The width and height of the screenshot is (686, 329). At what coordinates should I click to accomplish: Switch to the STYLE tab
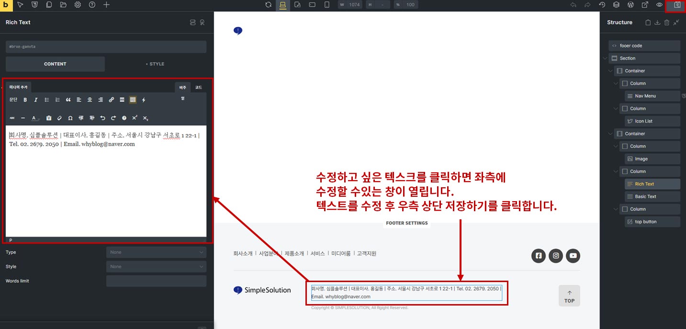(x=156, y=64)
